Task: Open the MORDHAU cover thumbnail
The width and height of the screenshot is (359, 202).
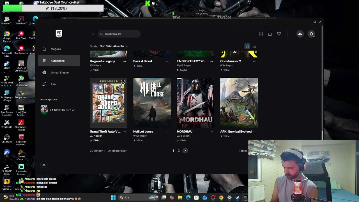Action: pyautogui.click(x=195, y=103)
